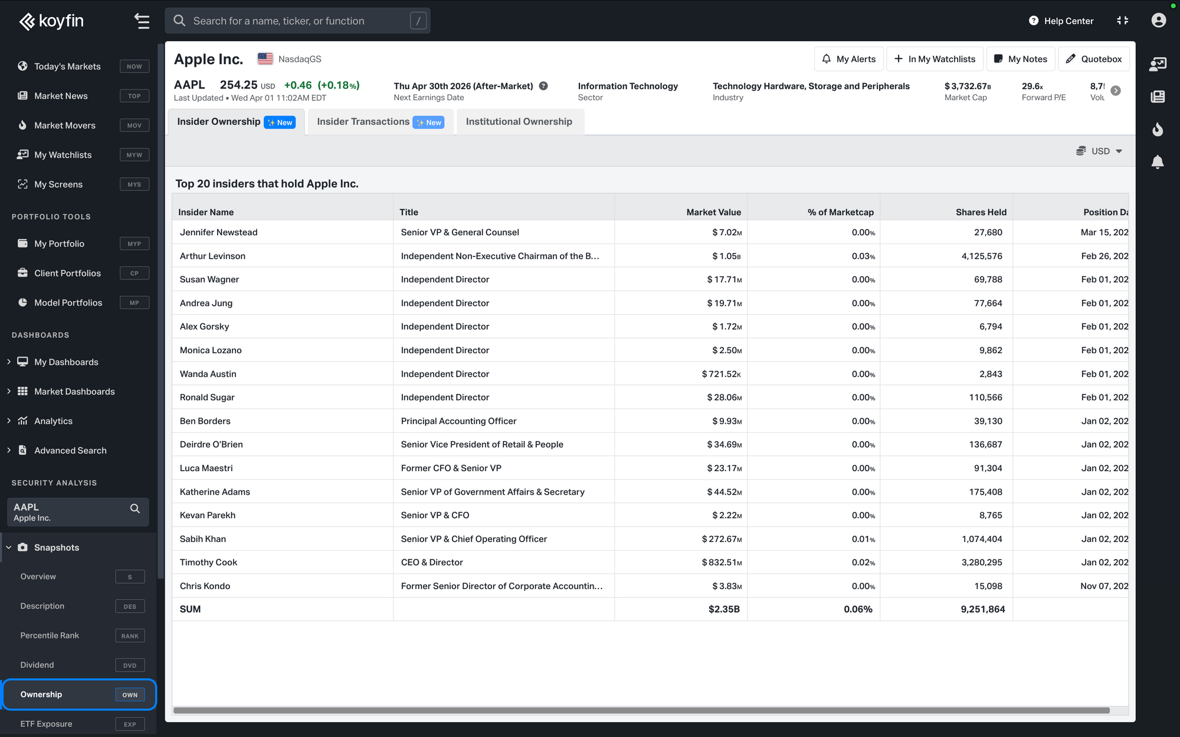The height and width of the screenshot is (737, 1180).
Task: Collapse the Snapshots section
Action: (x=9, y=547)
